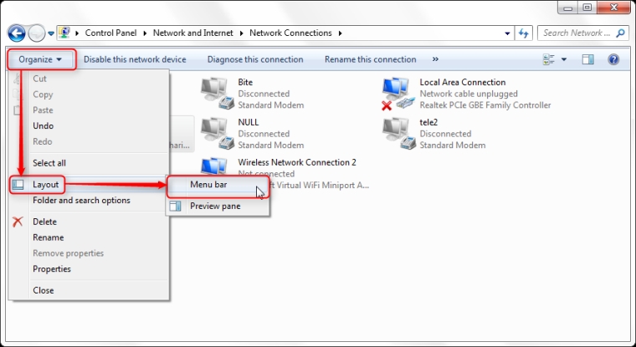Viewport: 636px width, 347px height.
Task: Expand arrow after Network Connections breadcrumb
Action: 340,33
